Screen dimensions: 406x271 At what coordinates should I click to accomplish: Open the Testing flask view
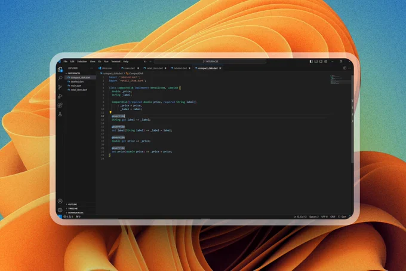point(60,114)
